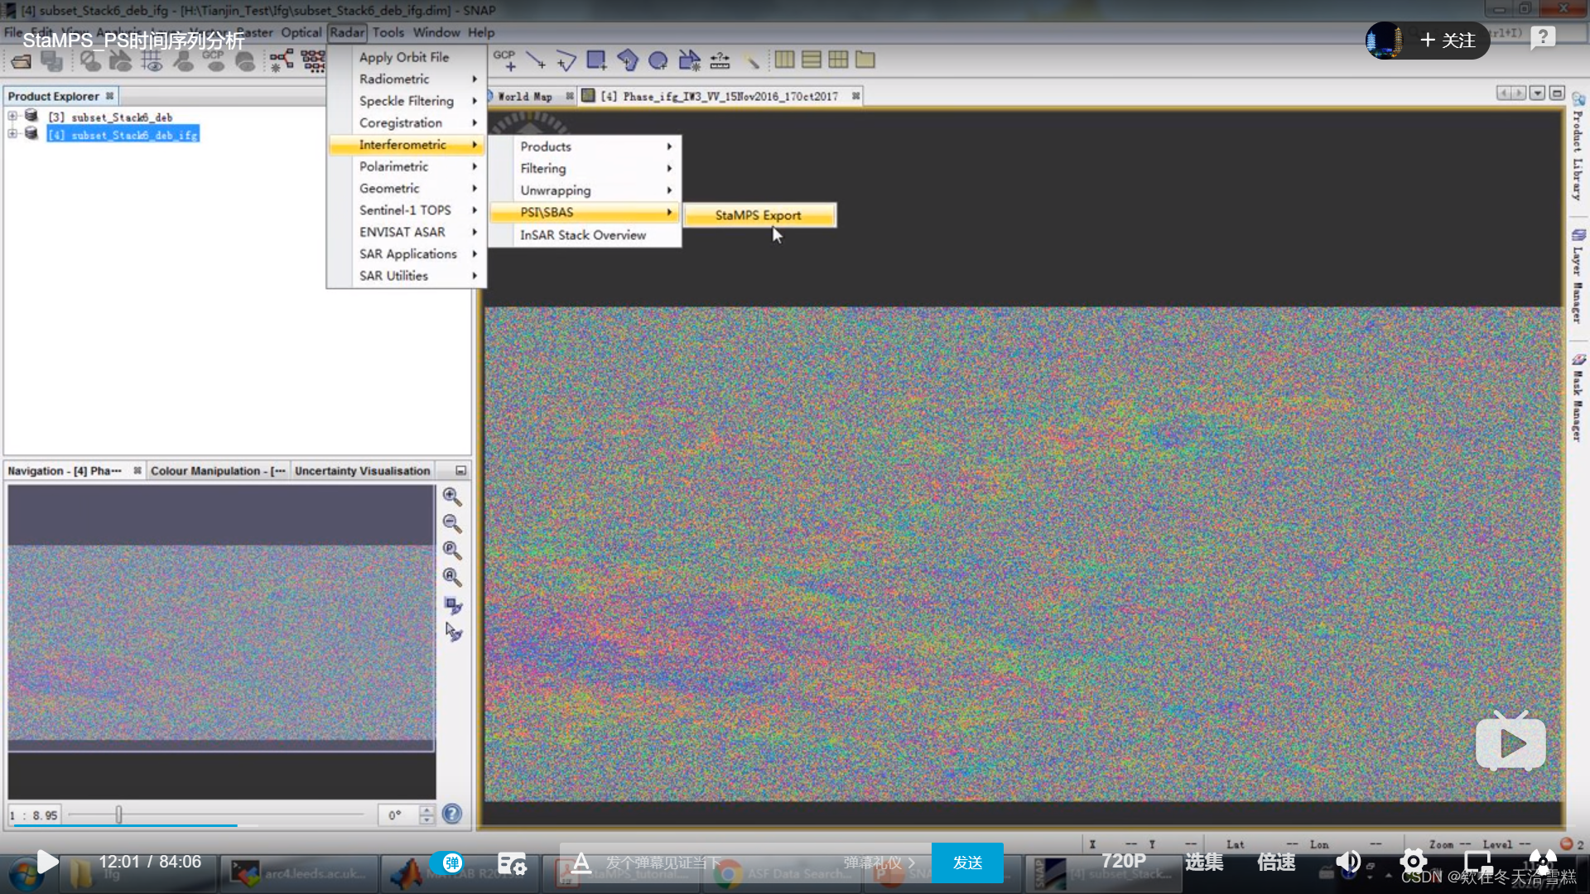
Task: Click the navigation zoom slider handle
Action: click(118, 815)
